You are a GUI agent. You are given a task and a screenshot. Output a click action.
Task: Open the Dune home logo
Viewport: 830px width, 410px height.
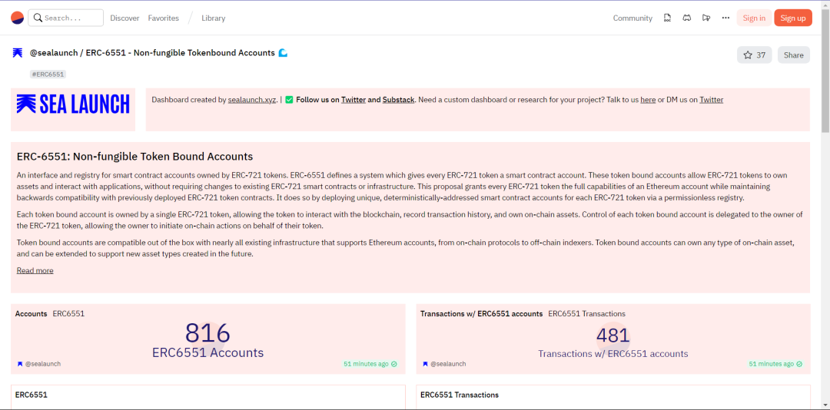18,18
